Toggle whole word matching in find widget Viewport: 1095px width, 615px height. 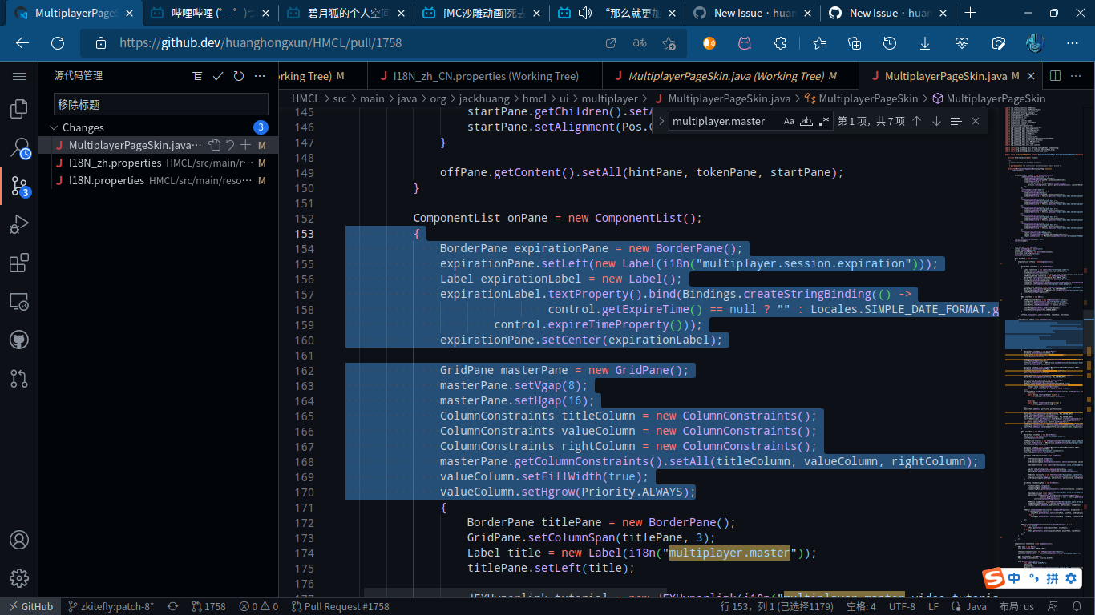[806, 121]
